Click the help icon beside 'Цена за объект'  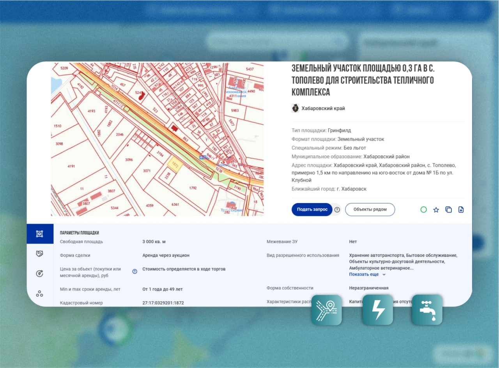[x=135, y=271]
